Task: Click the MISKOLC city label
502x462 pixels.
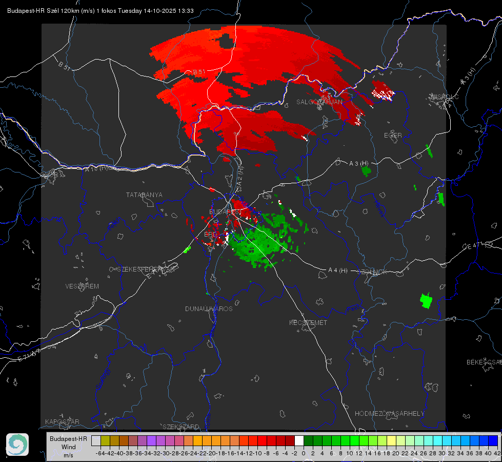Action: [445, 97]
